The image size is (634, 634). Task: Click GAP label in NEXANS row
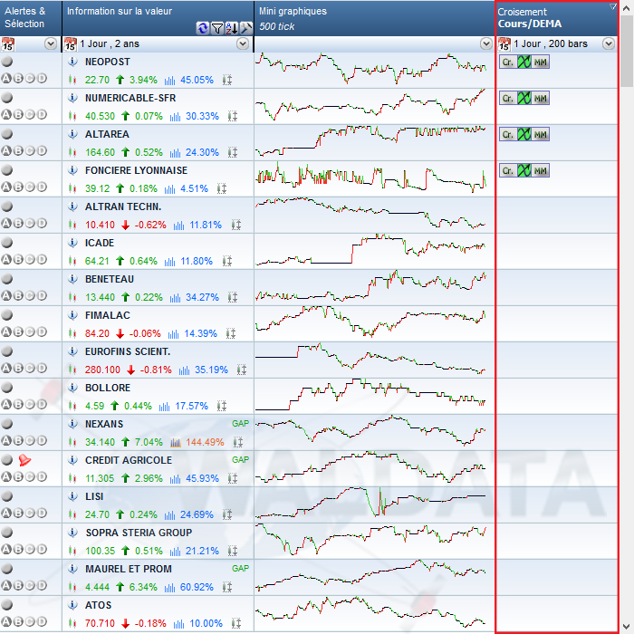[240, 424]
